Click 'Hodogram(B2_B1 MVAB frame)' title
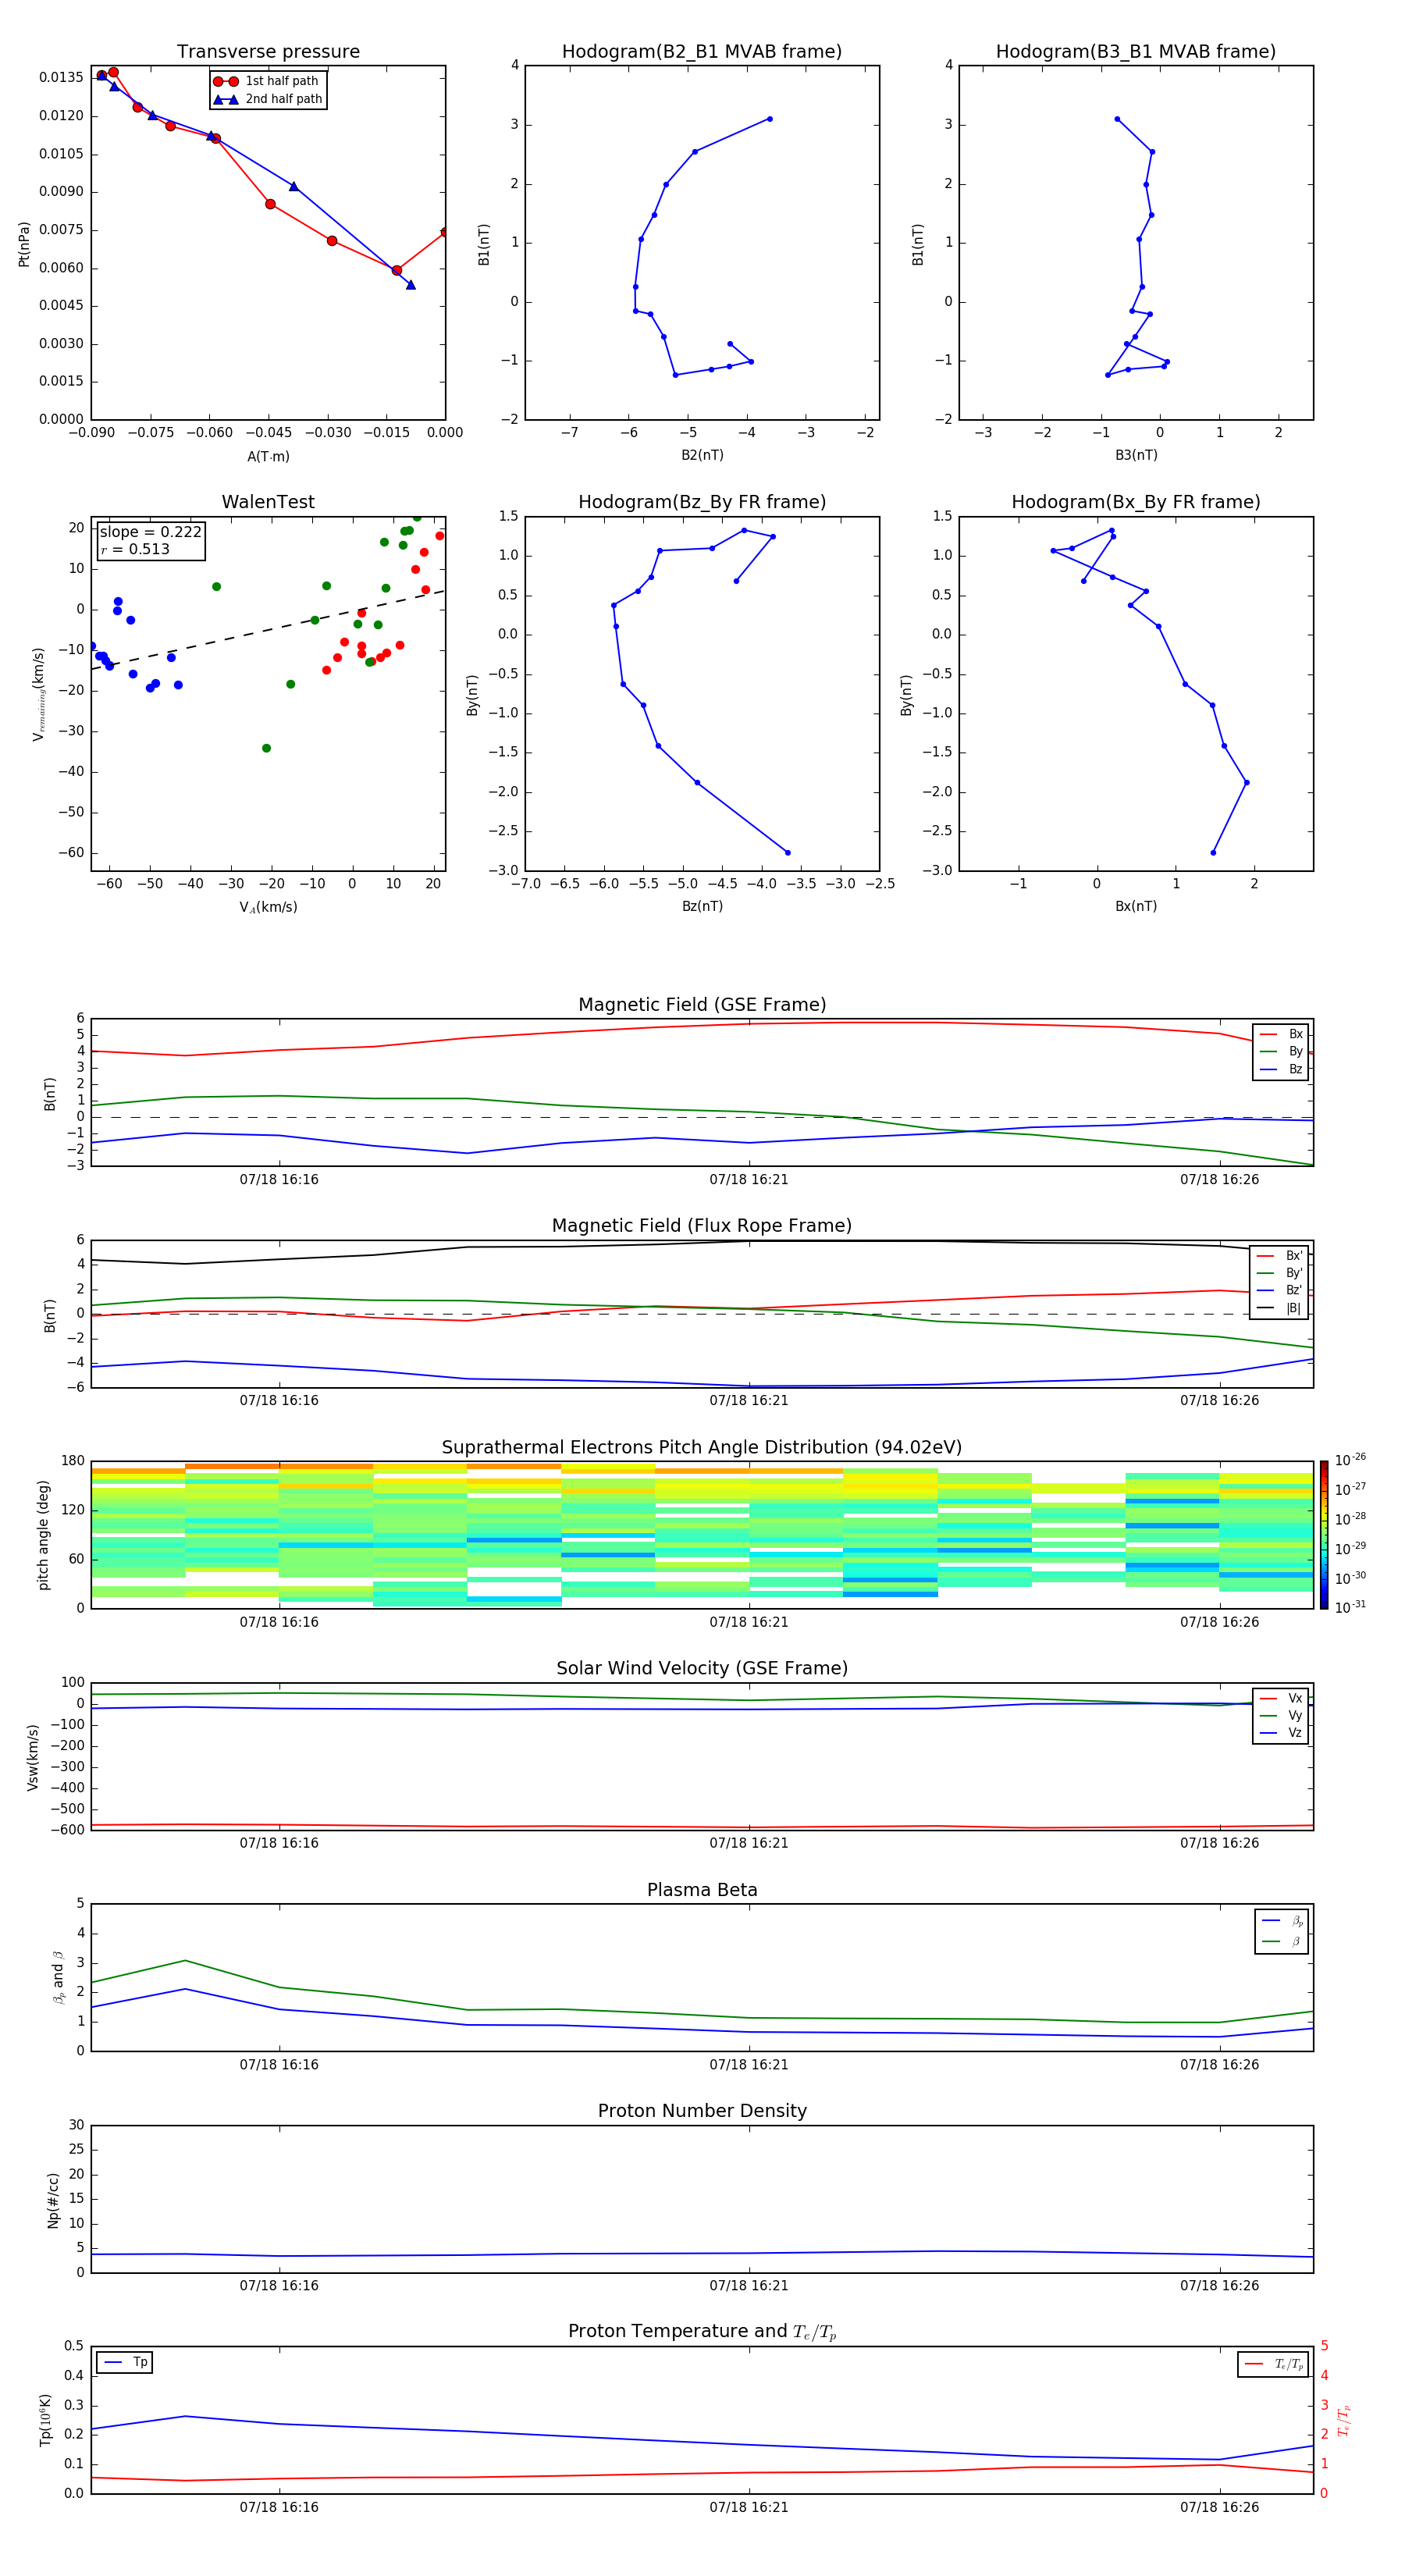This screenshot has width=1405, height=2576. pyautogui.click(x=702, y=52)
